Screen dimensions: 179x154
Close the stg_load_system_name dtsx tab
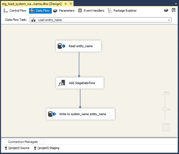click(x=71, y=4)
